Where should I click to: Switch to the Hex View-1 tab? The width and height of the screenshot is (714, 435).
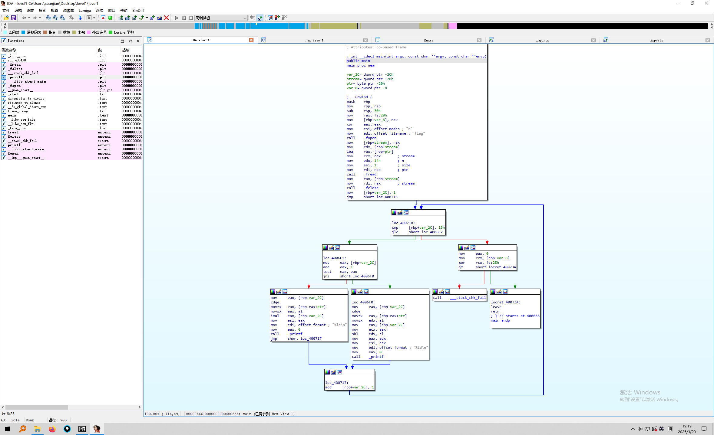point(314,40)
